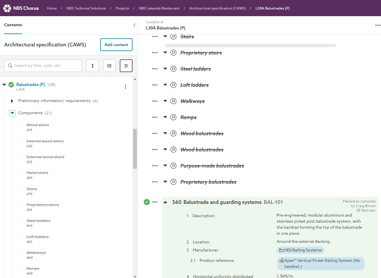
Task: Toggle the Balustrades (P) completion check
Action: (x=11, y=84)
